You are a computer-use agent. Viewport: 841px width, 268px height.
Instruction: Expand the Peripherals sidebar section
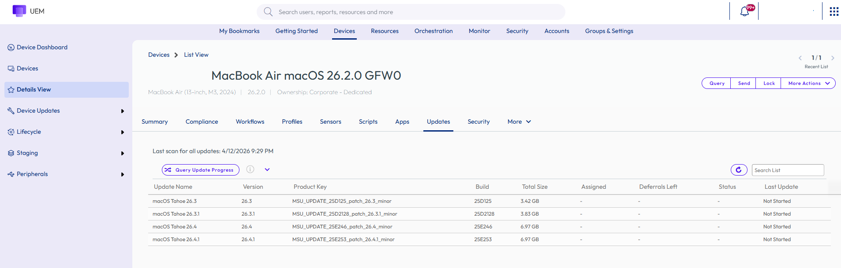point(123,175)
